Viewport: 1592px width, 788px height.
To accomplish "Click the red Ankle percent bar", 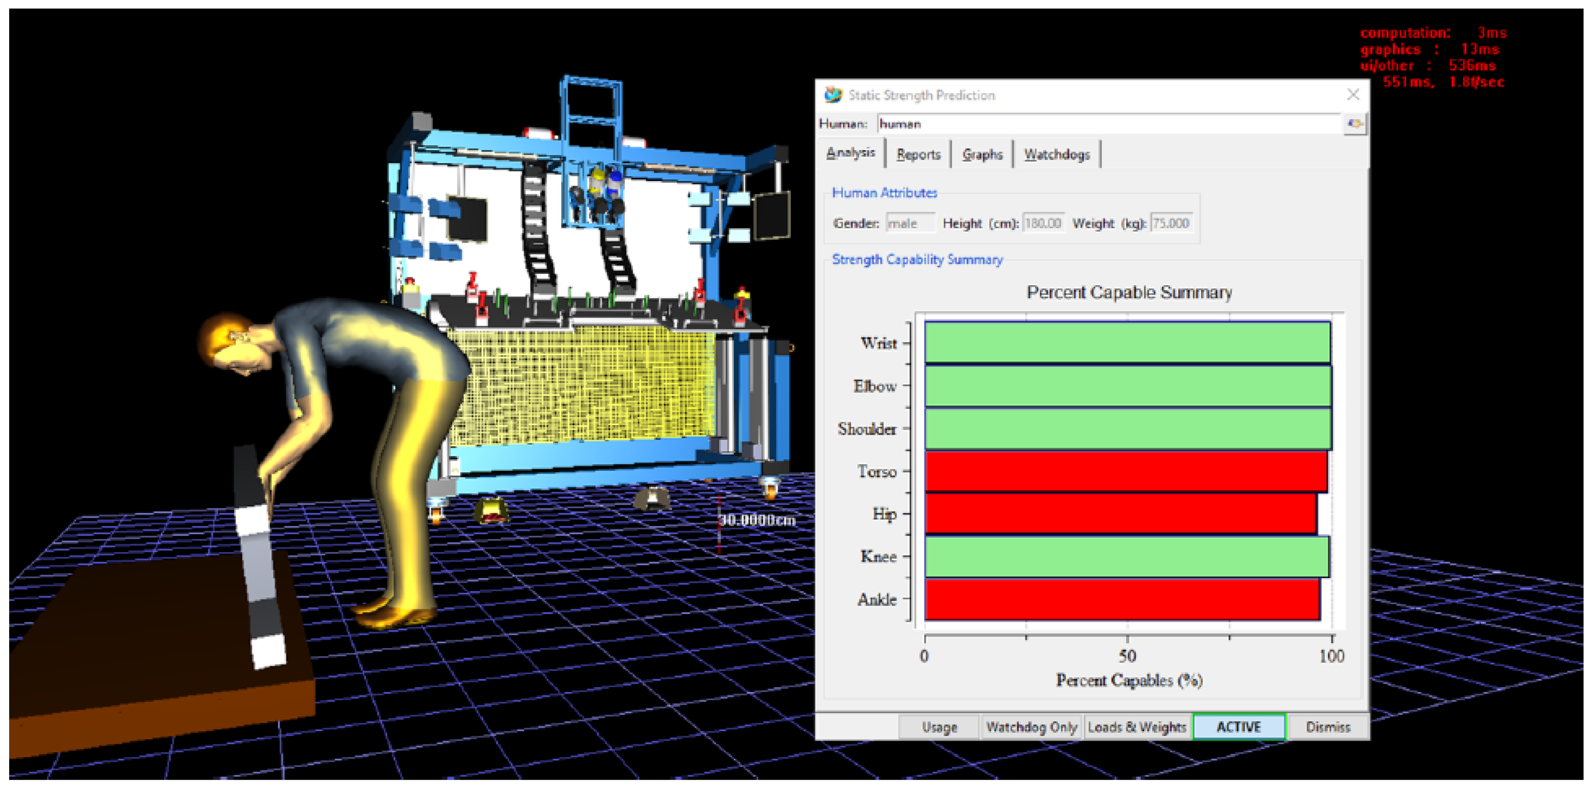I will pyautogui.click(x=1121, y=599).
